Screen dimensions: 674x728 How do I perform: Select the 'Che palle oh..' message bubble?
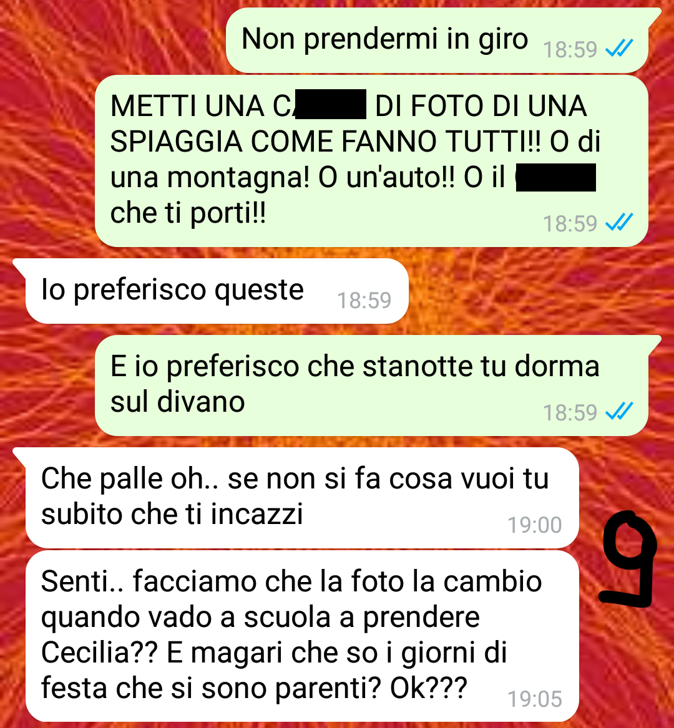[x=297, y=498]
